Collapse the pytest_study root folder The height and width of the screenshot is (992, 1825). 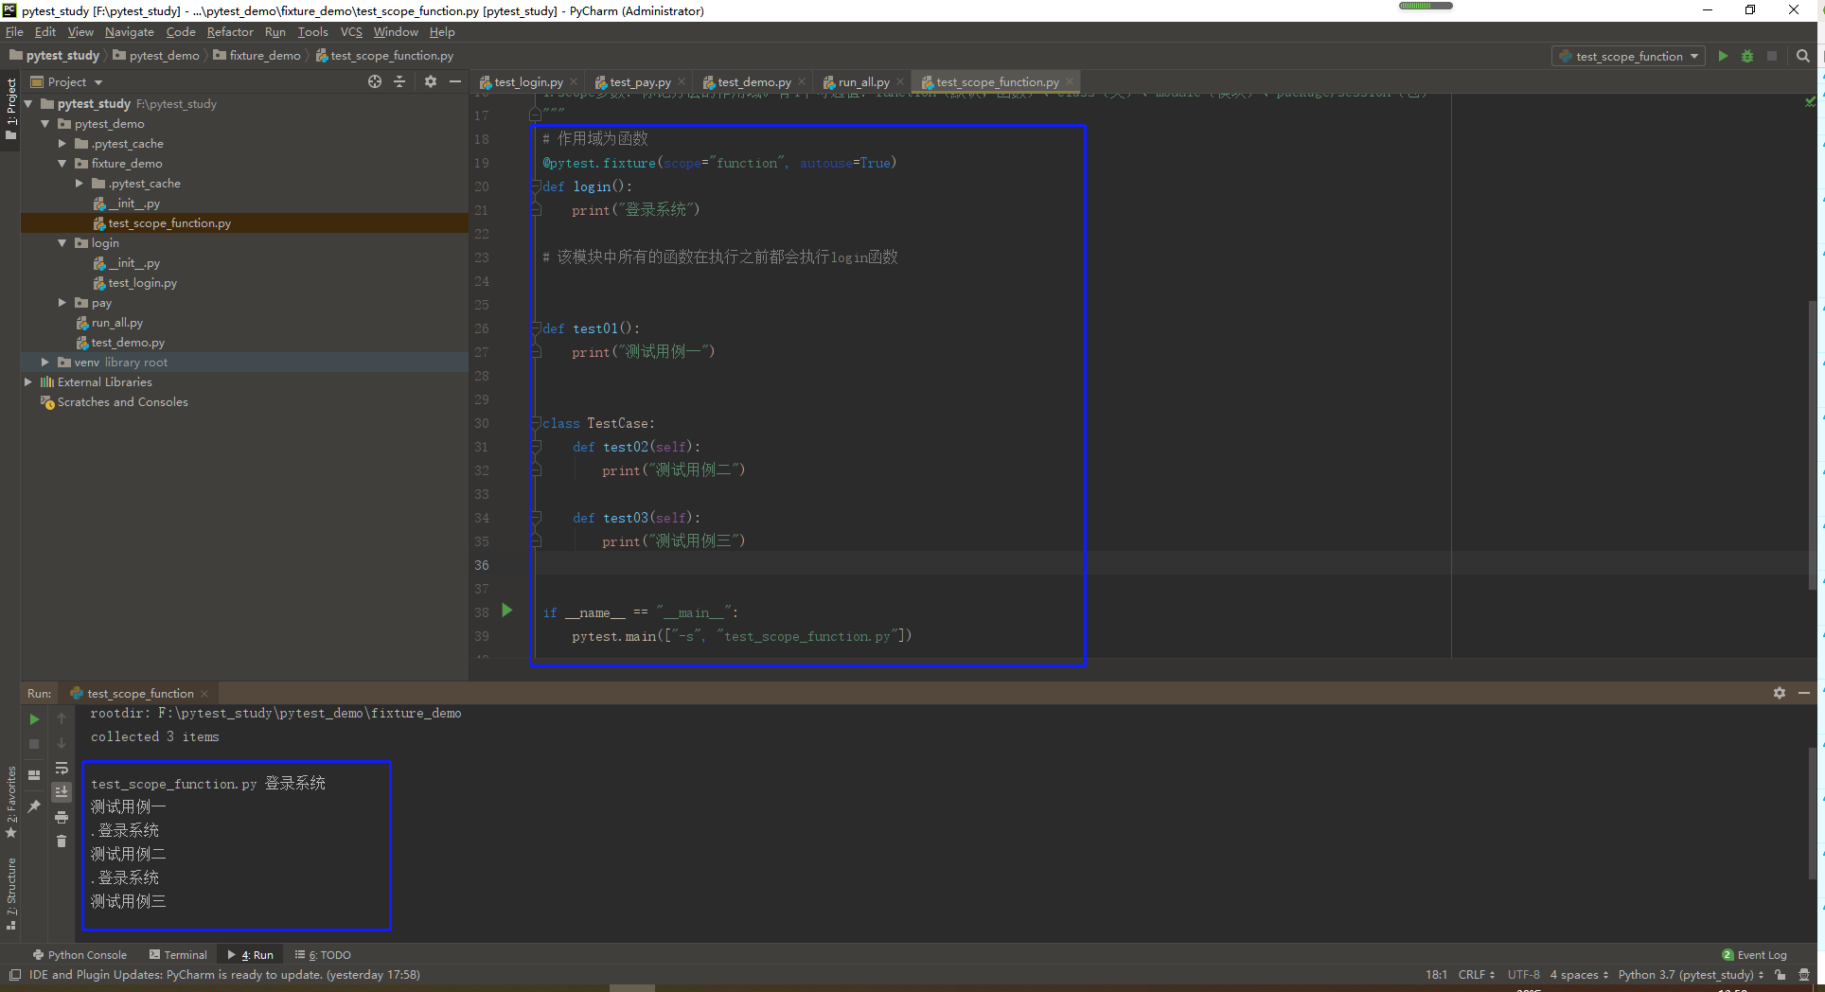tap(28, 104)
